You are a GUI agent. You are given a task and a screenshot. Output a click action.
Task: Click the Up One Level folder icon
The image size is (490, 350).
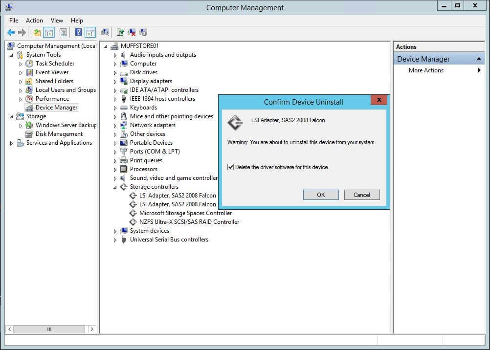click(x=37, y=33)
